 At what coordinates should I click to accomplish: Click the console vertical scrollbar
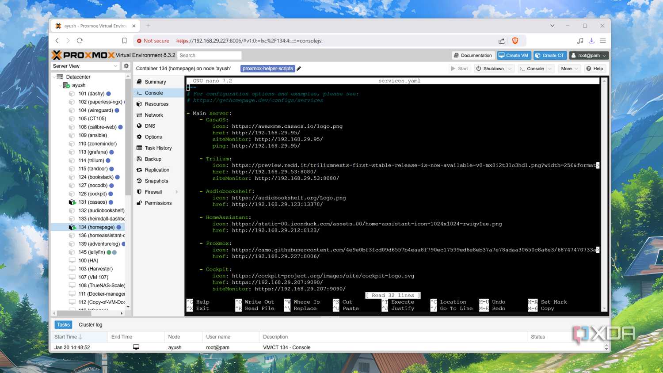tap(604, 194)
